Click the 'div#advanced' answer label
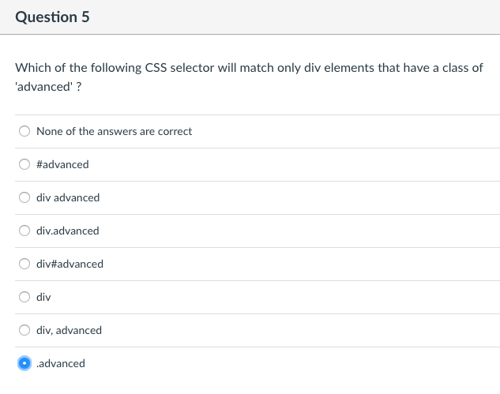This screenshot has width=500, height=394. (70, 264)
